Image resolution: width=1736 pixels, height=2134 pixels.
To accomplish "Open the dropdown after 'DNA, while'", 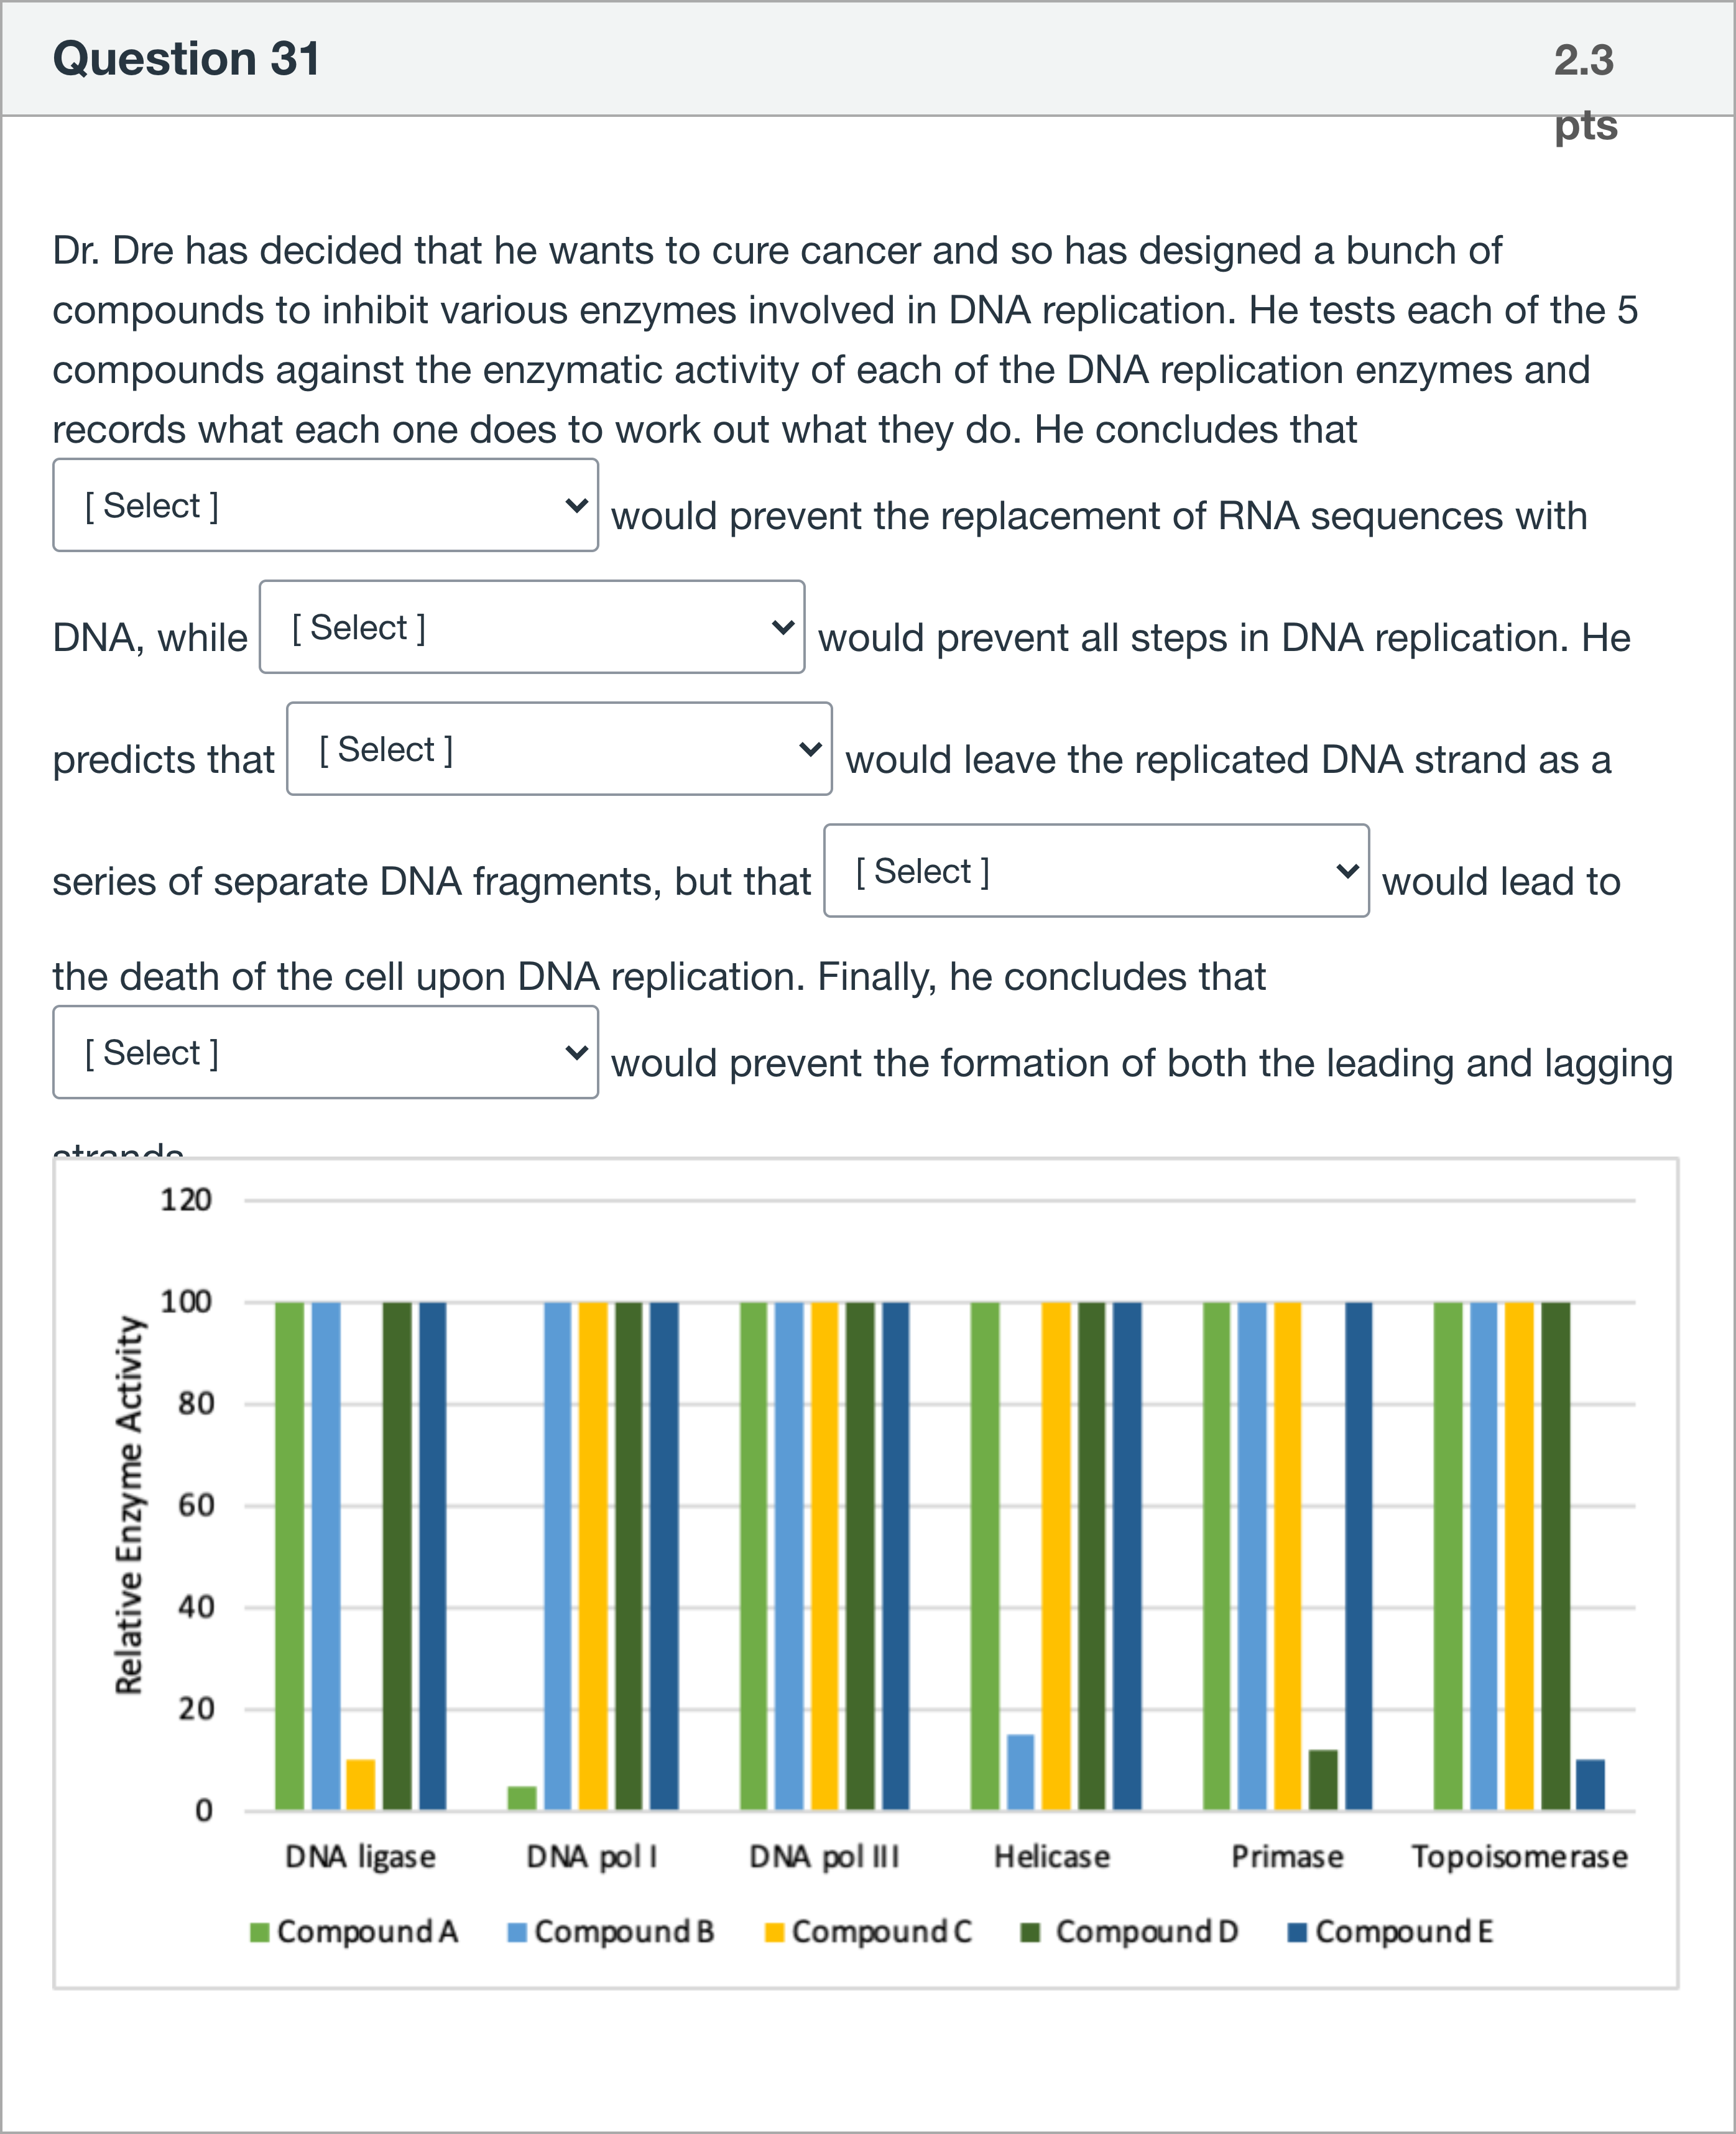I will tap(532, 627).
